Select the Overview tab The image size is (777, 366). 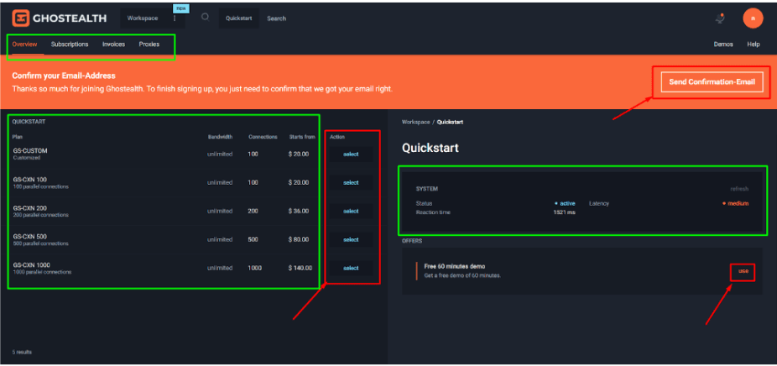pos(25,44)
